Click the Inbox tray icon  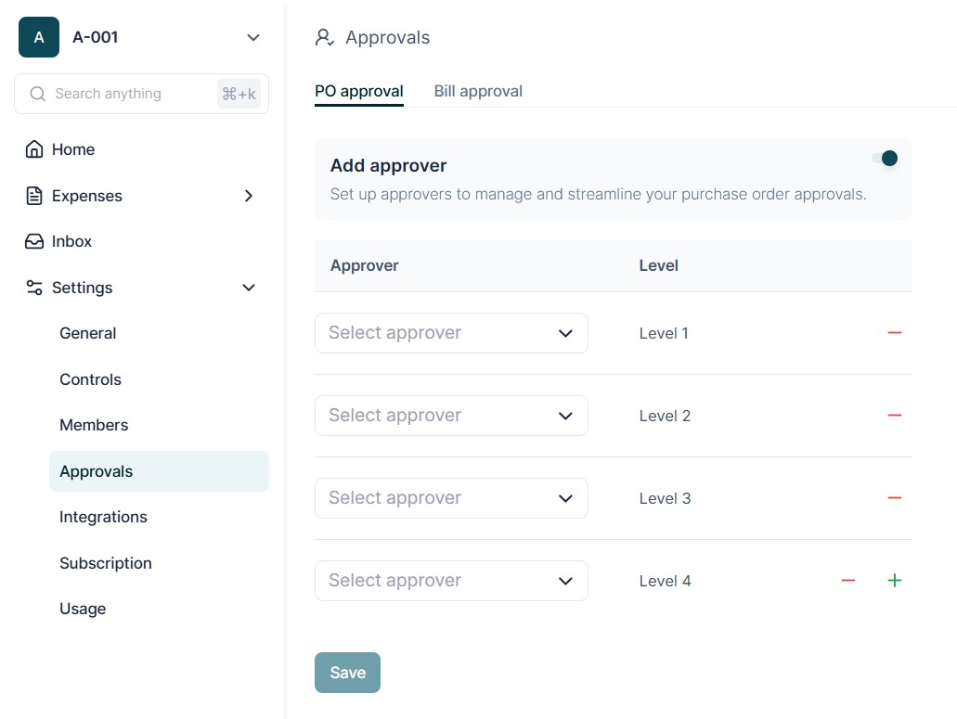point(34,241)
